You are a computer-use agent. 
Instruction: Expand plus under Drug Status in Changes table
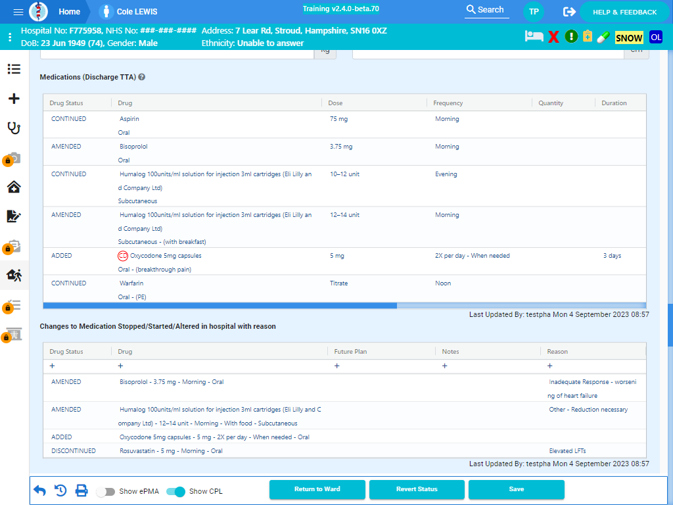[x=53, y=366]
